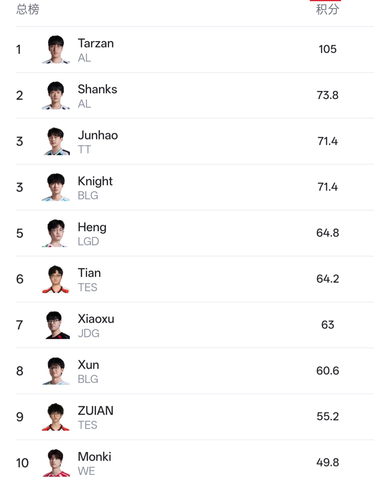Image resolution: width=374 pixels, height=481 pixels.
Task: Tap Junhao's player photo
Action: click(x=56, y=141)
